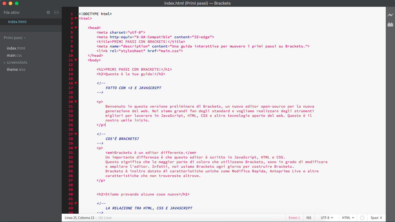Click the indentation size number 4
Screen dimensions: 395x222
381,218
